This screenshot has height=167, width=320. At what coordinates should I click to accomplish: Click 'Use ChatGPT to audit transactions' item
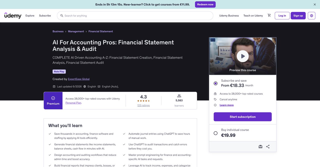click(158, 147)
